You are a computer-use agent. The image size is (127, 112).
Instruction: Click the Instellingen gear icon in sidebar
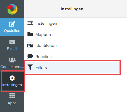pos(12,78)
